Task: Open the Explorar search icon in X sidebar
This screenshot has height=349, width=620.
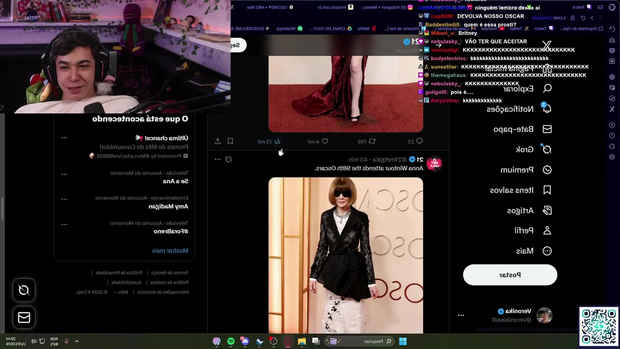Action: (x=547, y=89)
